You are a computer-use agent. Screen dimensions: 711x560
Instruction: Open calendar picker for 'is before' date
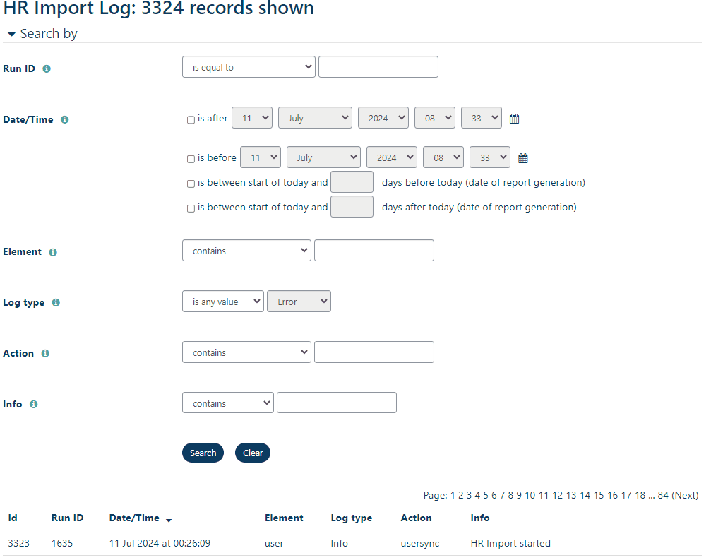tap(522, 158)
